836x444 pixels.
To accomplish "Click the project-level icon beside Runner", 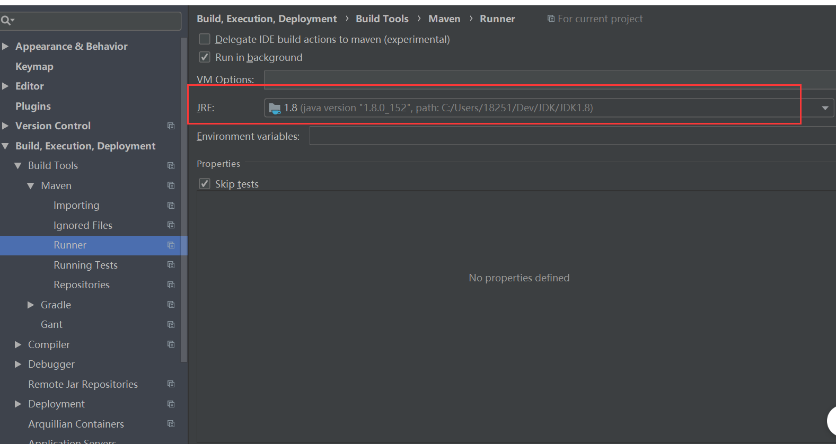I will point(171,245).
